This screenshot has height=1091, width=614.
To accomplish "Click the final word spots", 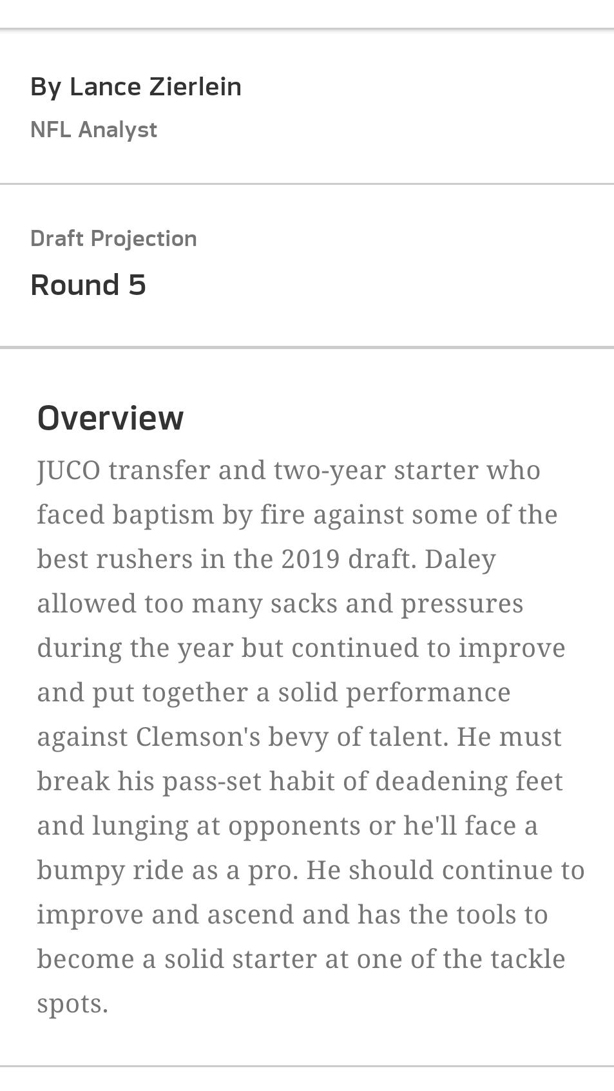I will (73, 1003).
